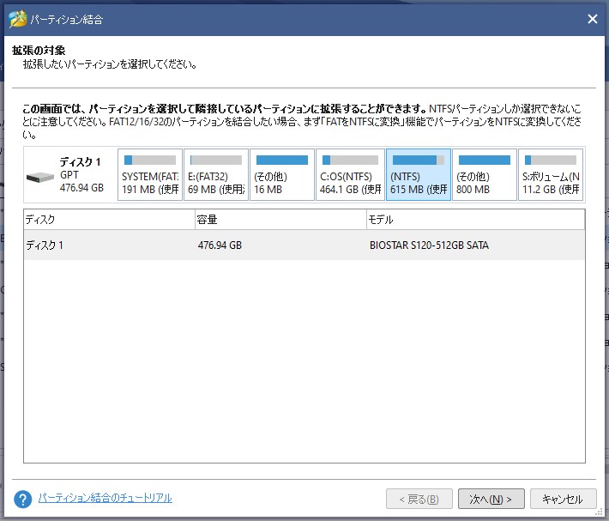Choose the (その他) 16 MB partition block

[x=282, y=175]
